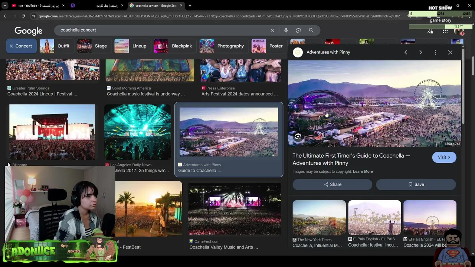Close the YouTube tab
The width and height of the screenshot is (475, 267).
click(63, 6)
